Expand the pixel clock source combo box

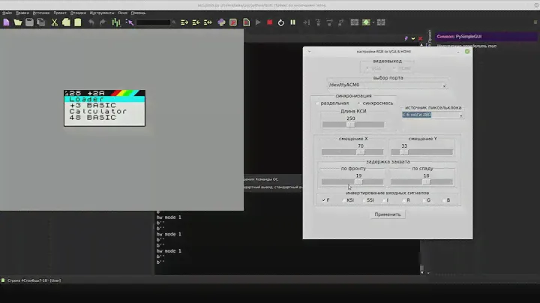coord(433,115)
